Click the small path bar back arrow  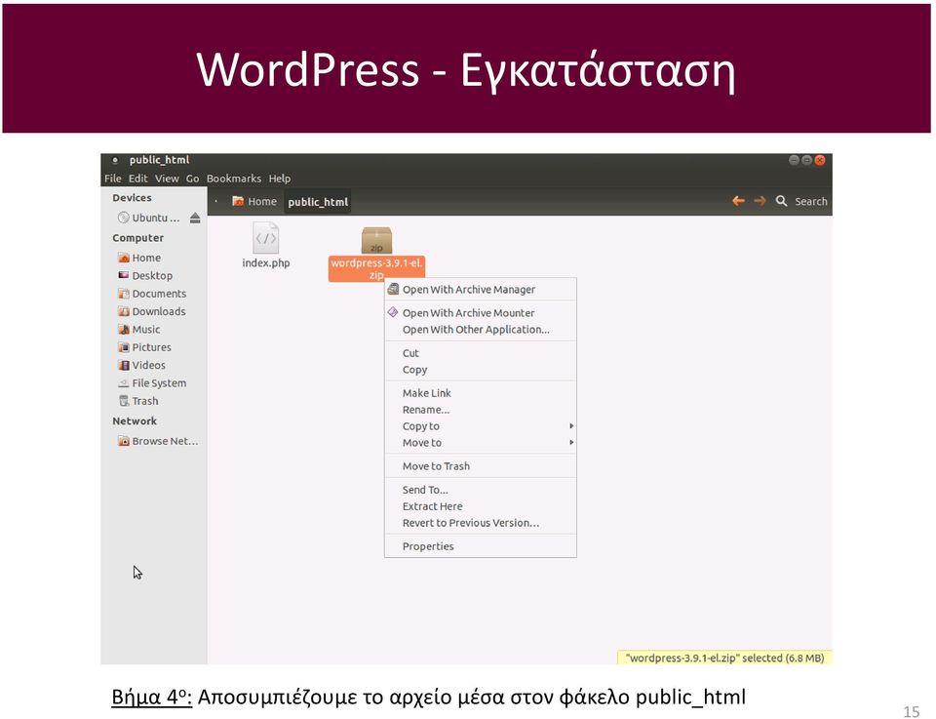[216, 201]
